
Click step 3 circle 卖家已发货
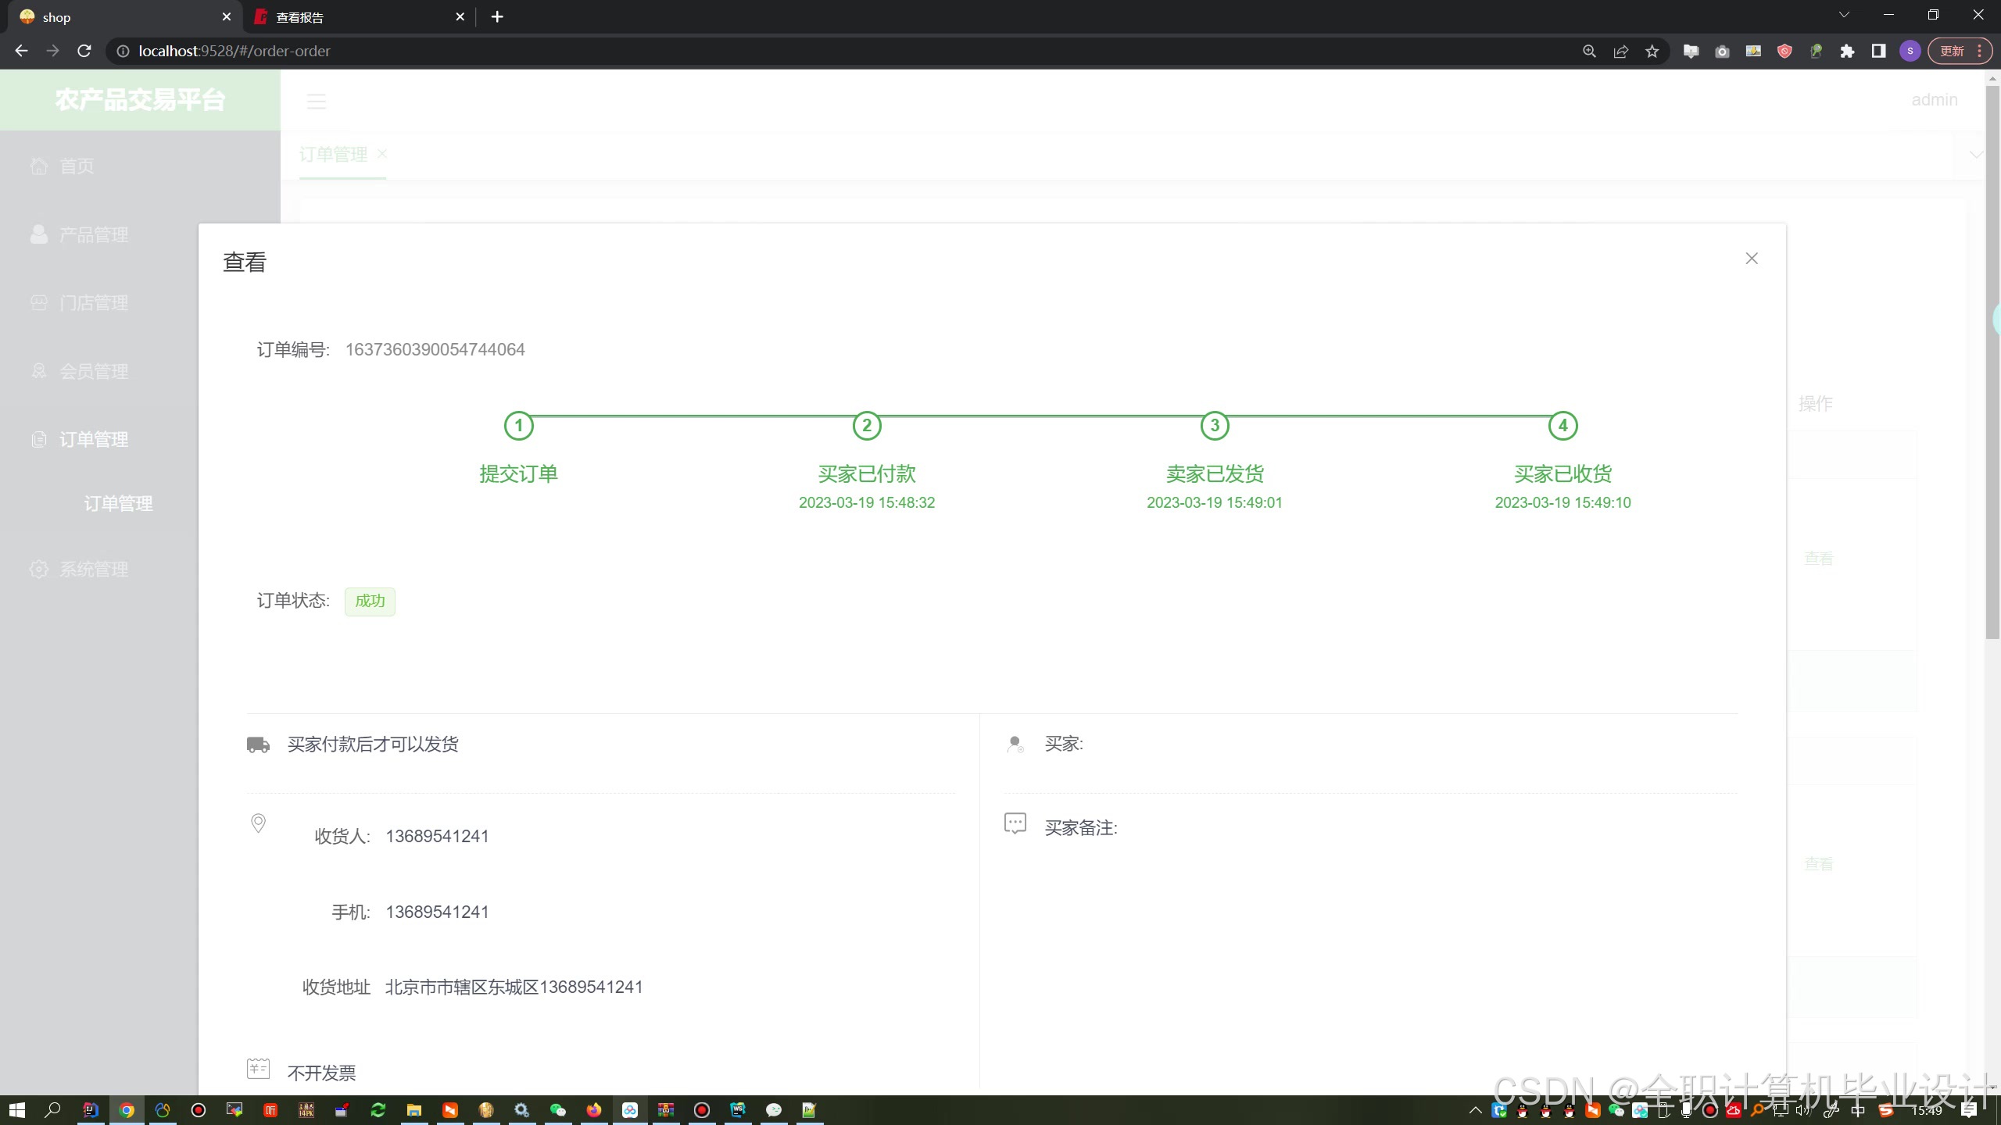coord(1214,426)
